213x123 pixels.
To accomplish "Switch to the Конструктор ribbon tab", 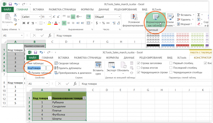I will [x=202, y=58].
